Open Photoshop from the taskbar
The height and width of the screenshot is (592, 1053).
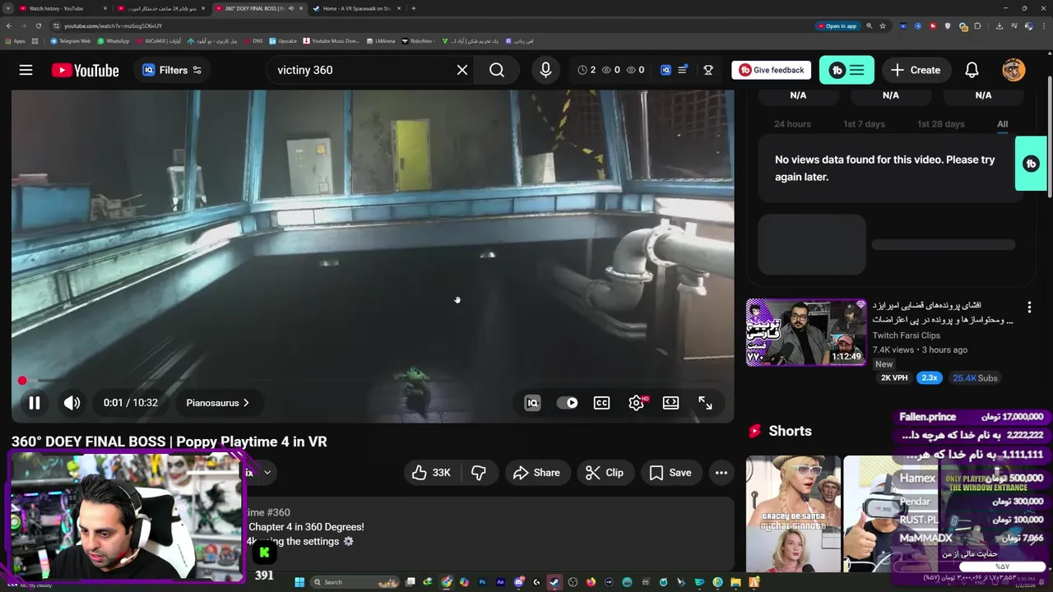pyautogui.click(x=482, y=582)
